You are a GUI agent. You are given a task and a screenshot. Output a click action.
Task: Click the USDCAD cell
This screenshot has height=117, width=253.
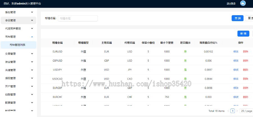pos(57,79)
